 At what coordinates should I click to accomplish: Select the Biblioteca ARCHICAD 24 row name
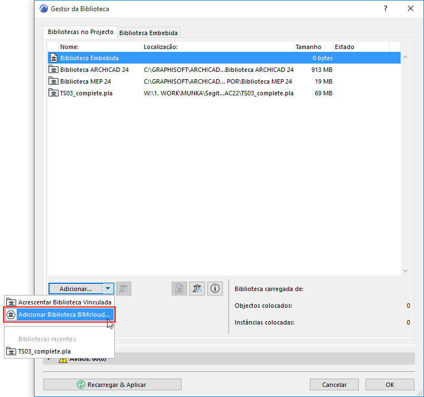[x=94, y=70]
